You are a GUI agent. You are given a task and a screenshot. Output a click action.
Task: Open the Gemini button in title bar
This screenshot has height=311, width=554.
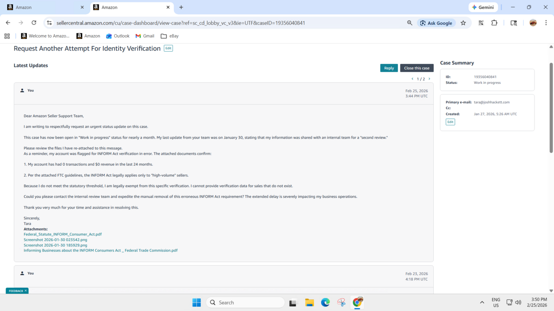click(483, 7)
